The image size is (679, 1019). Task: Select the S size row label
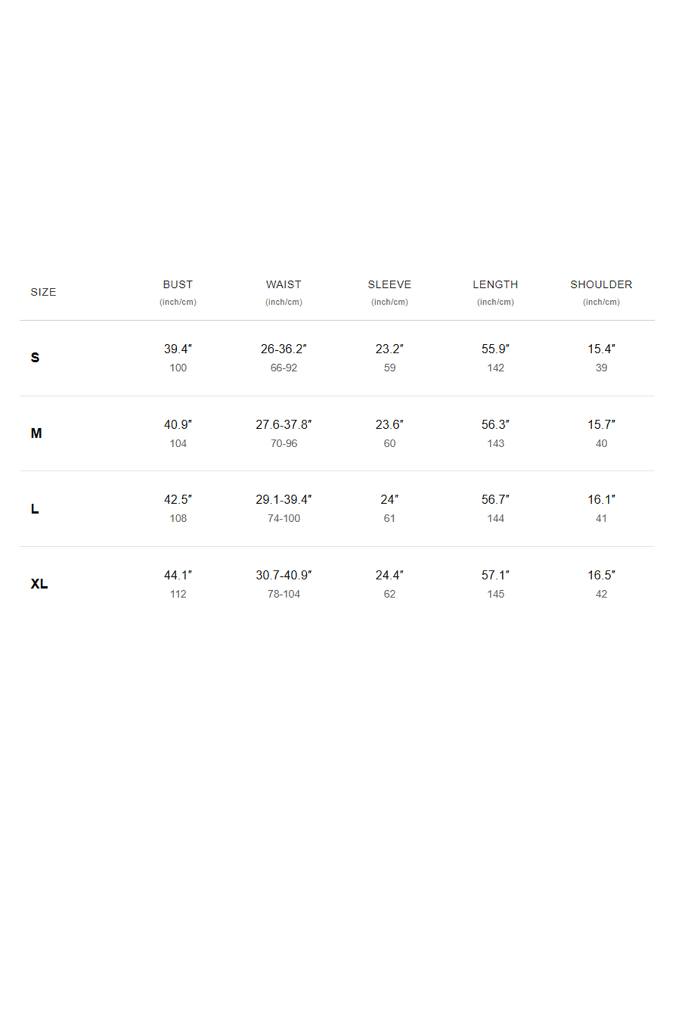click(x=35, y=358)
